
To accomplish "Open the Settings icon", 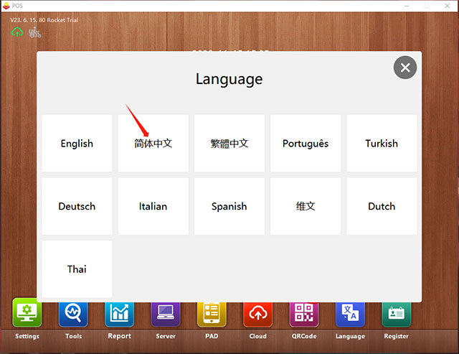I will pos(27,314).
